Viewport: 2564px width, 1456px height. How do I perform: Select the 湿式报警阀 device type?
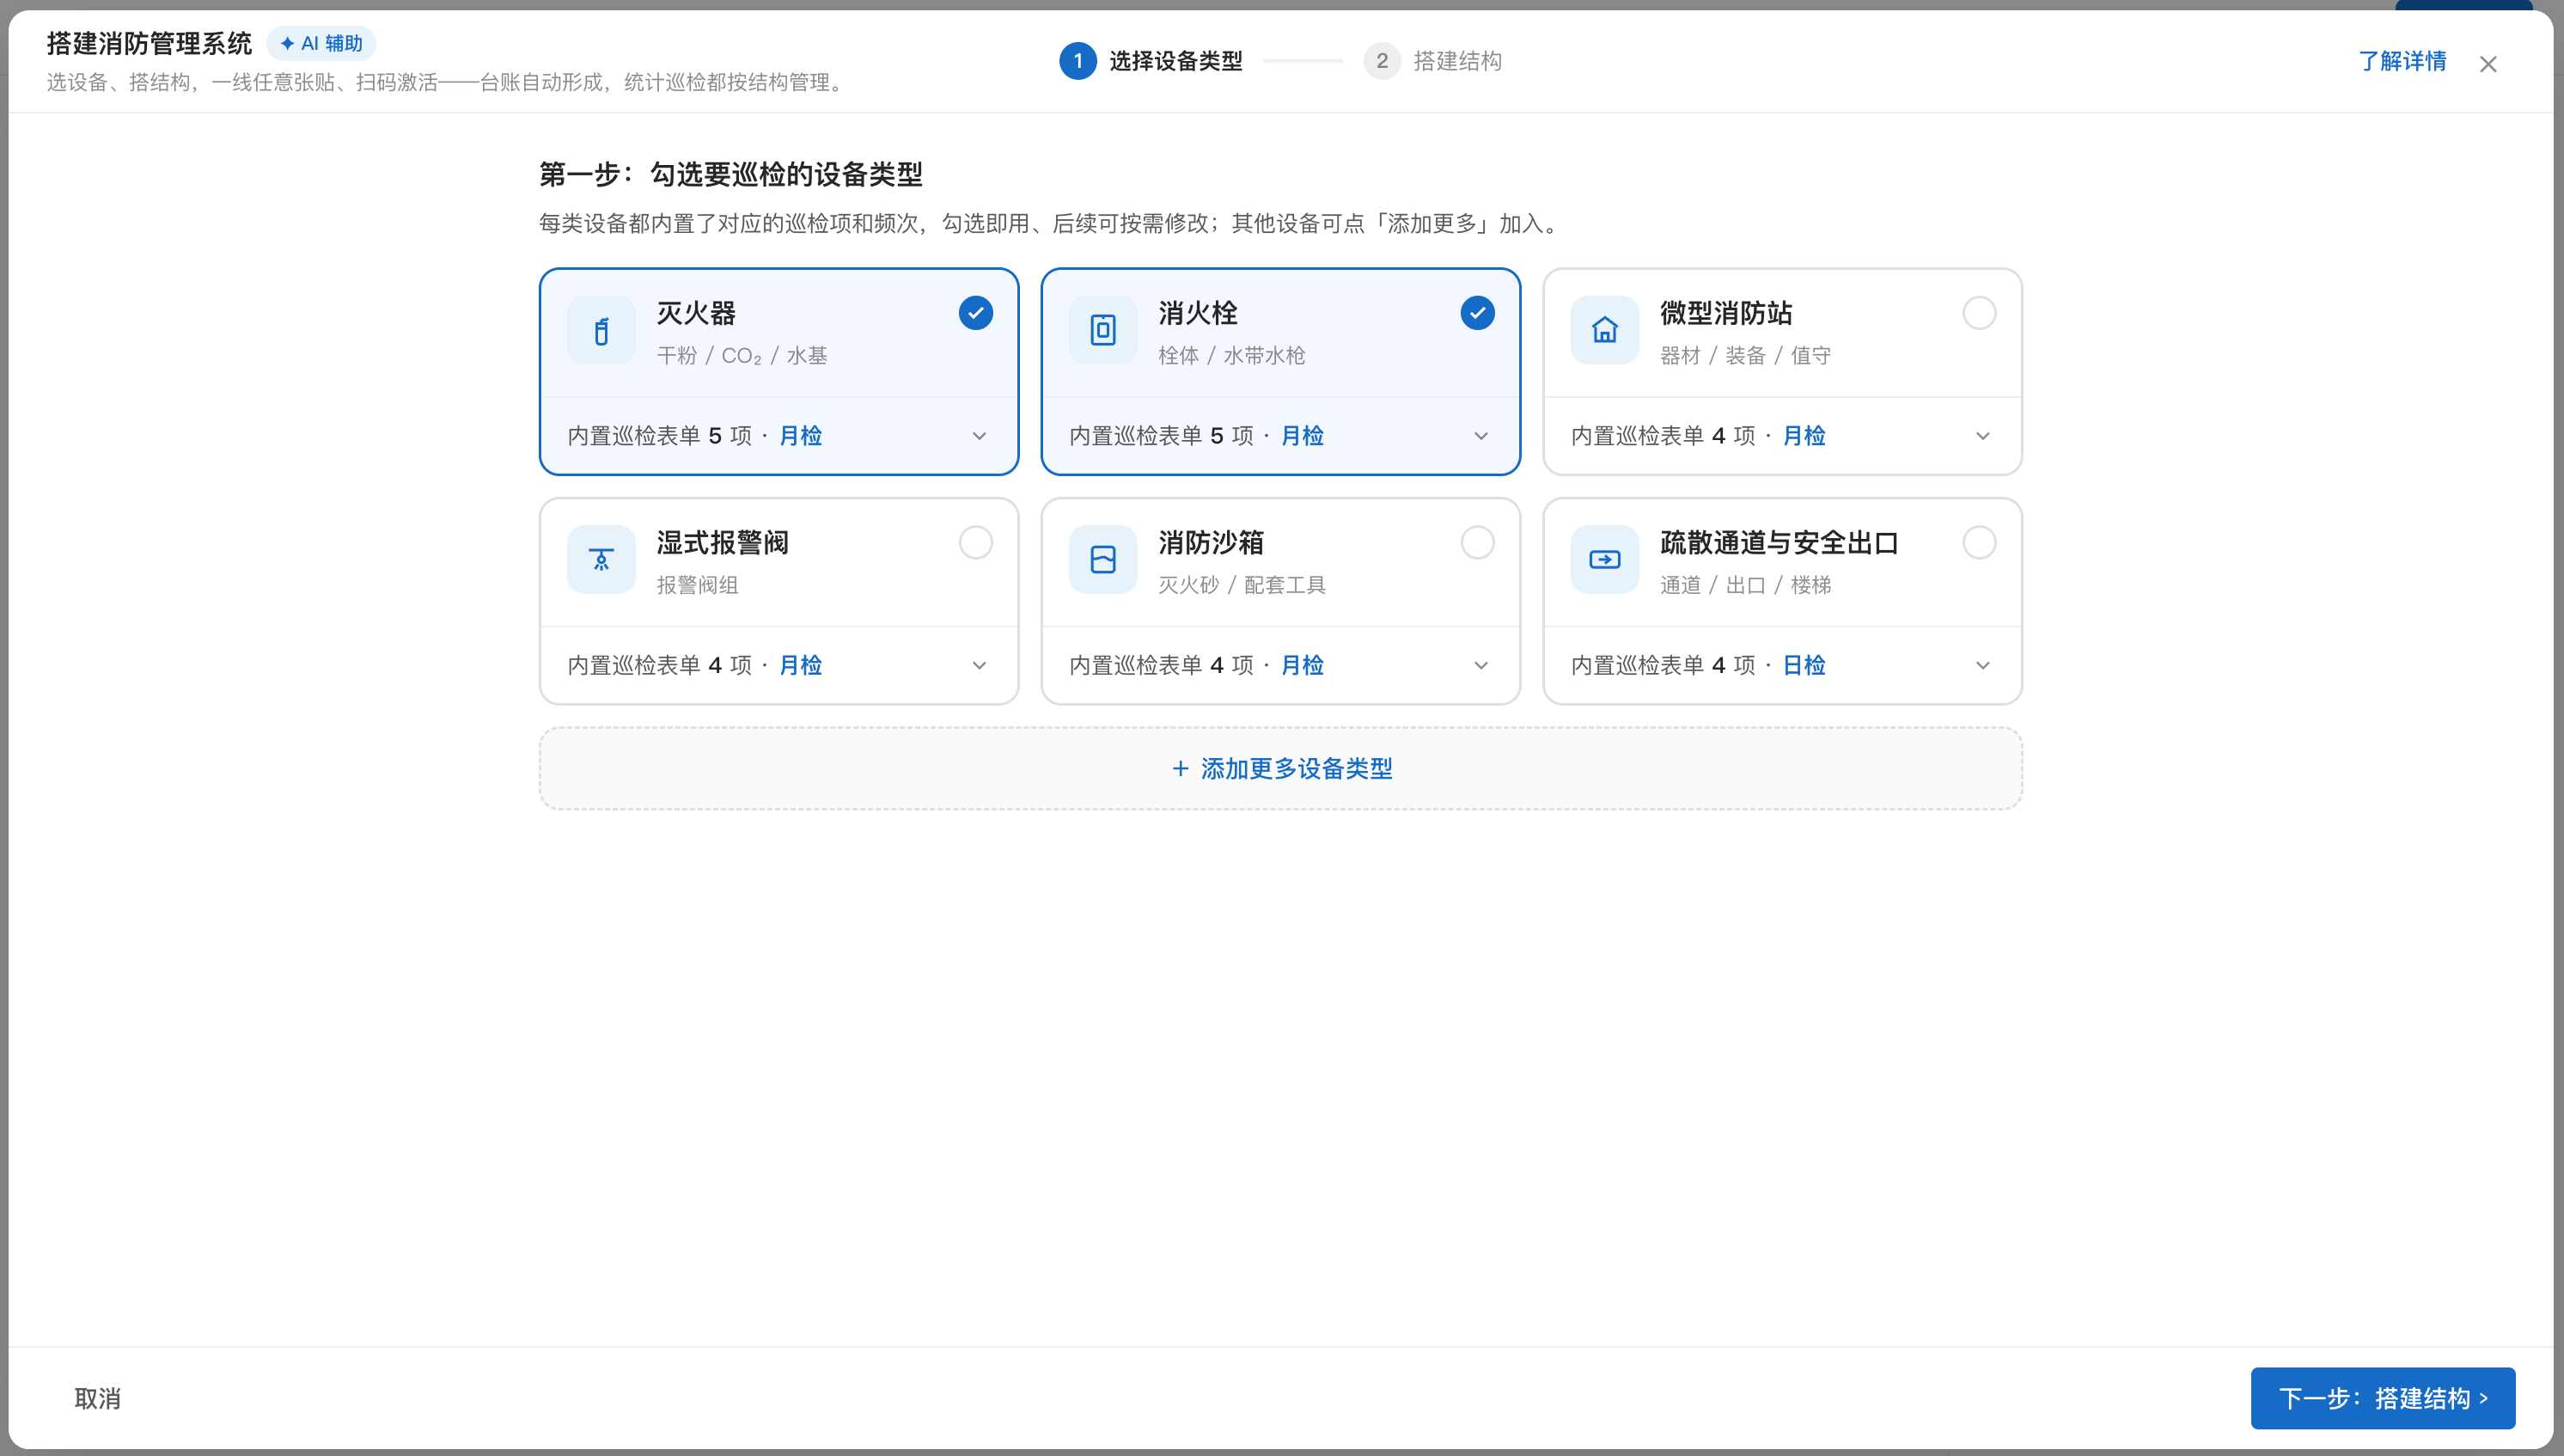coord(975,543)
